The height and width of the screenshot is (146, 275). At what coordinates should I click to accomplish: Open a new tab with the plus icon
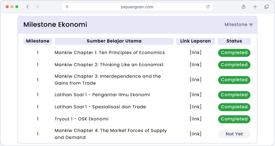[x=255, y=7]
